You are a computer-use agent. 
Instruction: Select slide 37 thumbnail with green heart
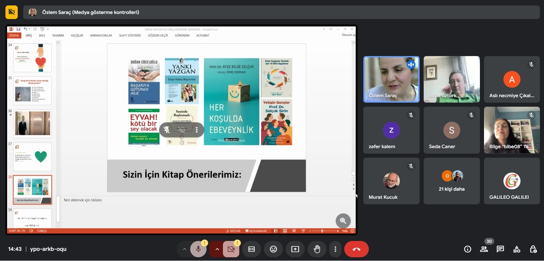click(x=32, y=157)
